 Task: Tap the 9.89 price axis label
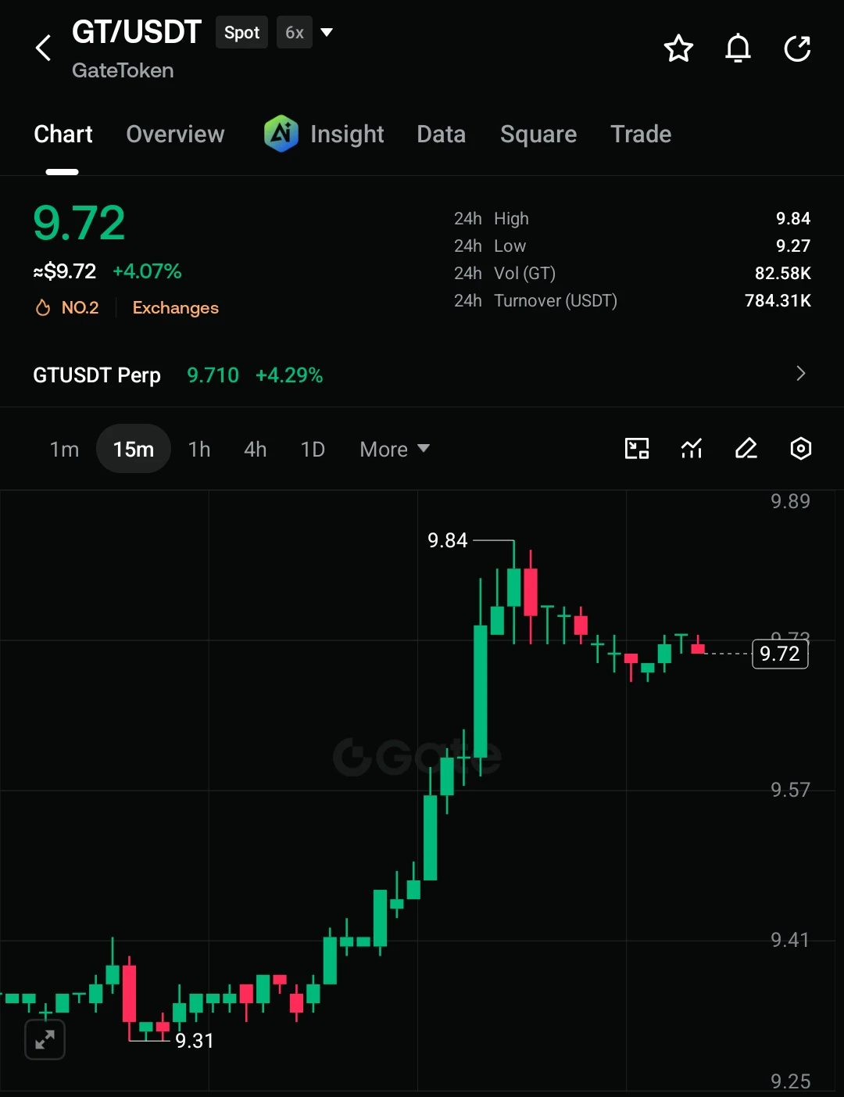[x=790, y=501]
